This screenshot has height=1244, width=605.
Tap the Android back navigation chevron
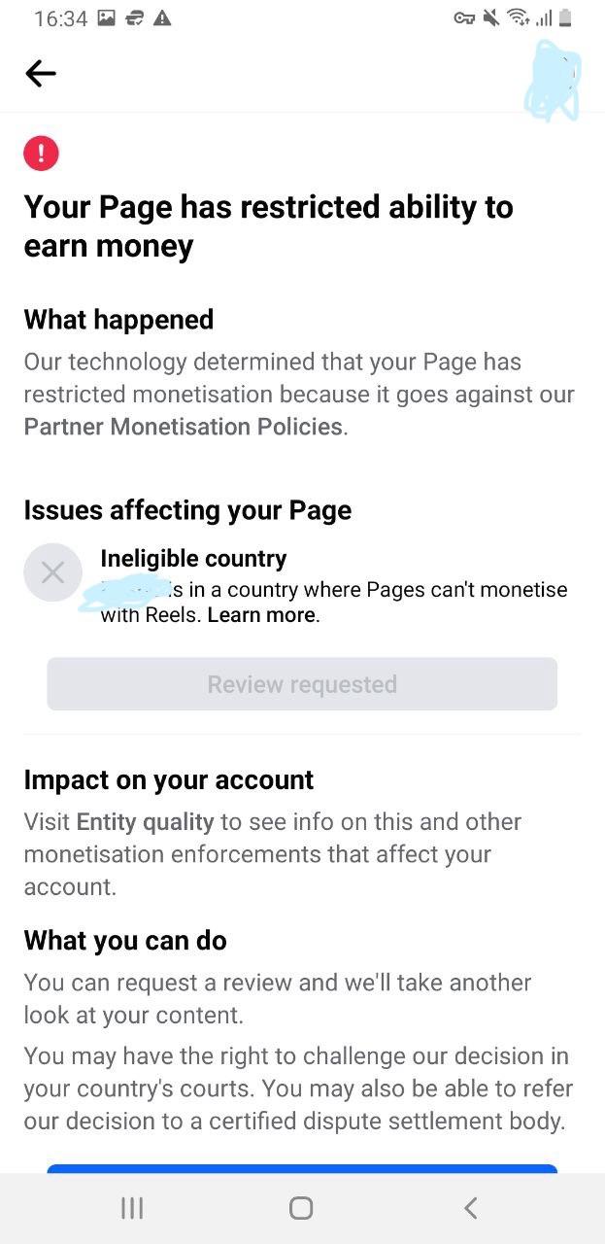point(470,1208)
